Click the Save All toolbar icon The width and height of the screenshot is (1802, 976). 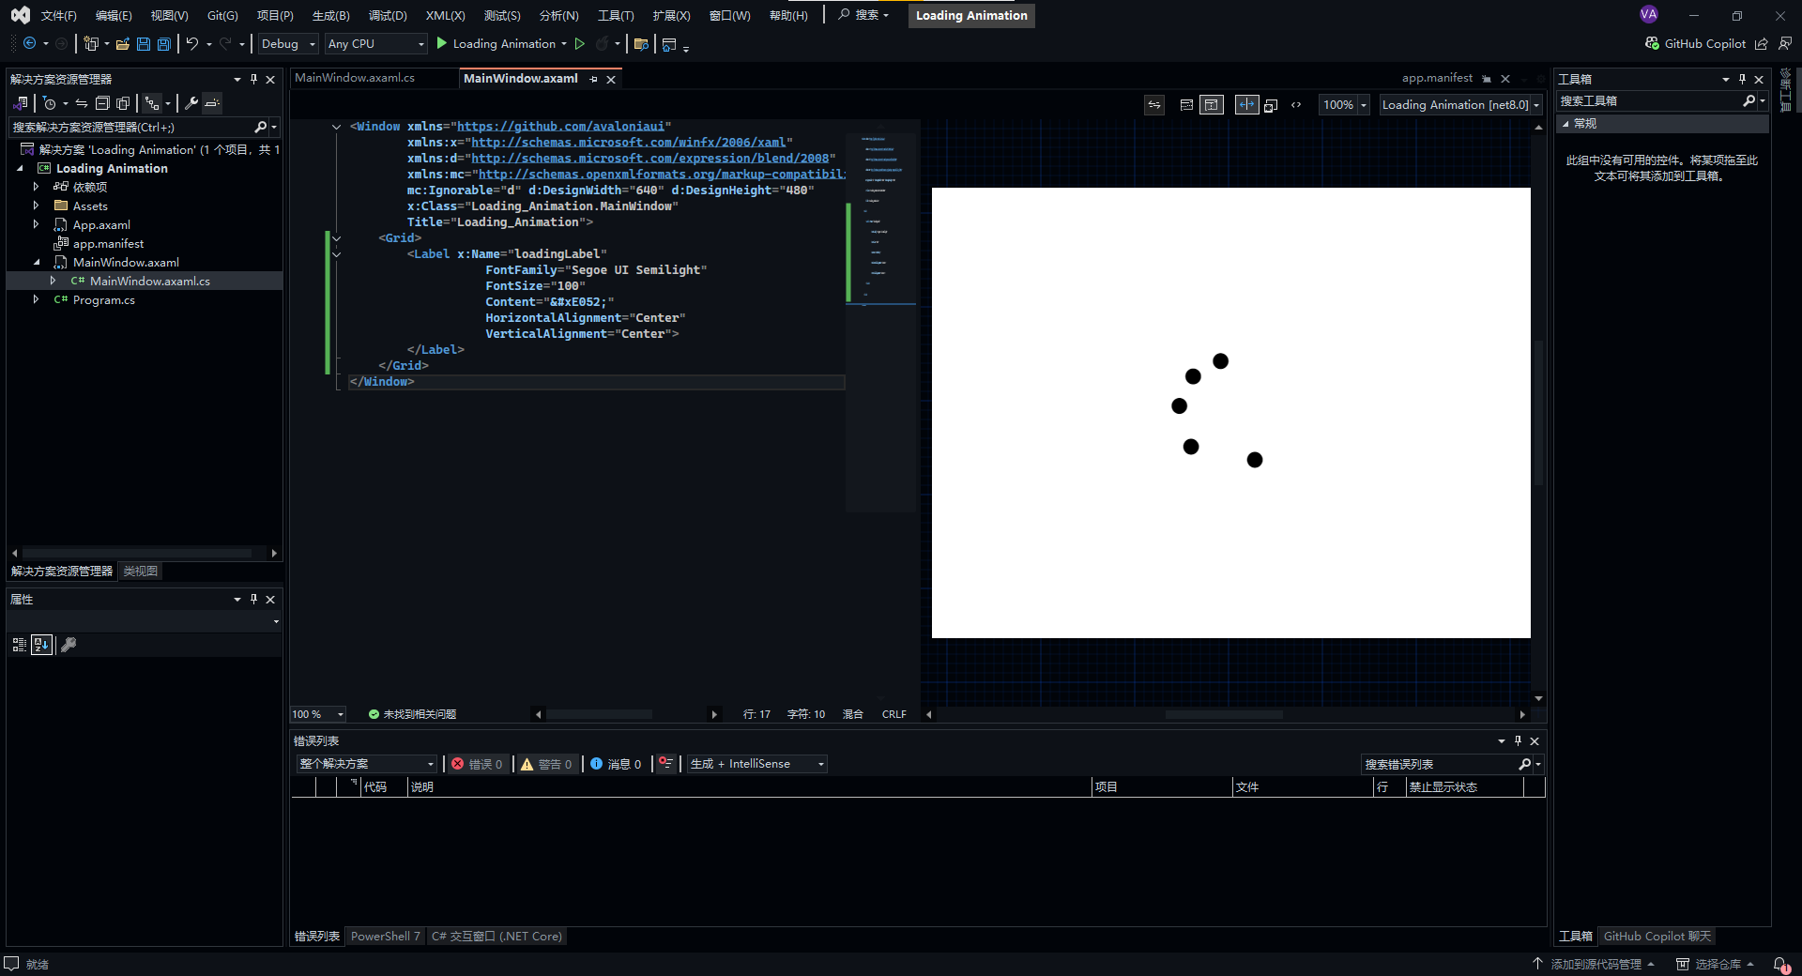164,44
